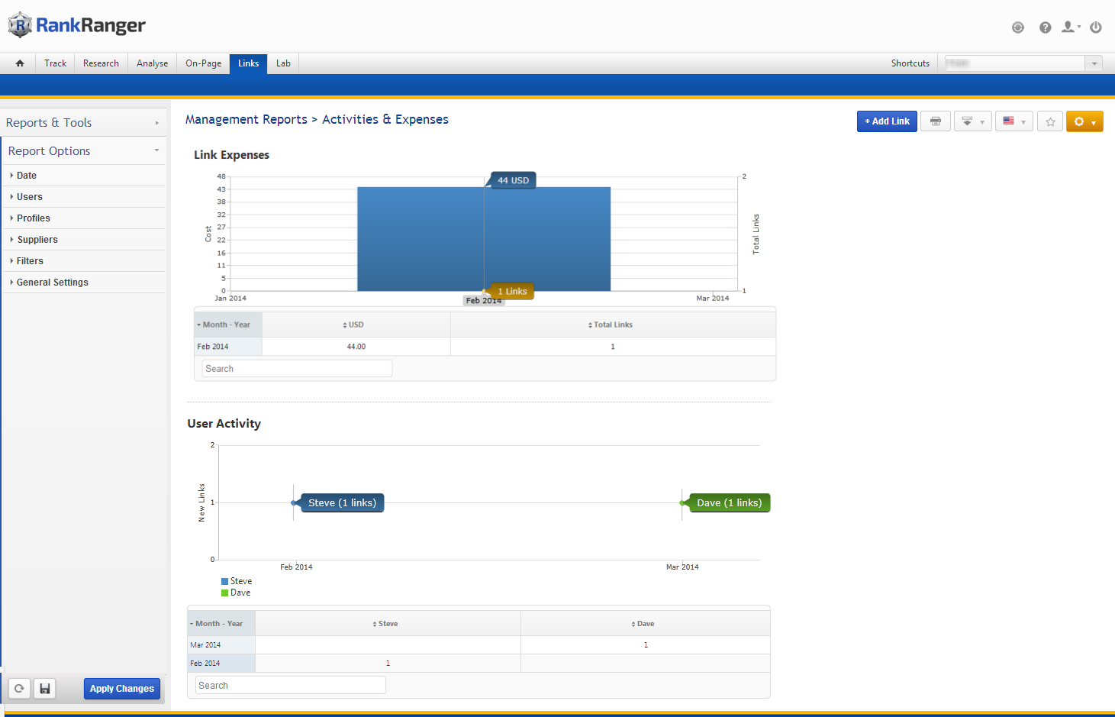1115x717 pixels.
Task: Click the Apply Changes button
Action: coord(122,689)
